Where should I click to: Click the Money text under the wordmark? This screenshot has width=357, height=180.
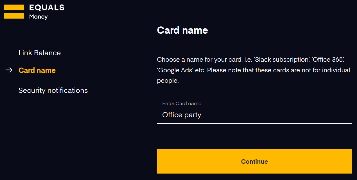[x=39, y=17]
